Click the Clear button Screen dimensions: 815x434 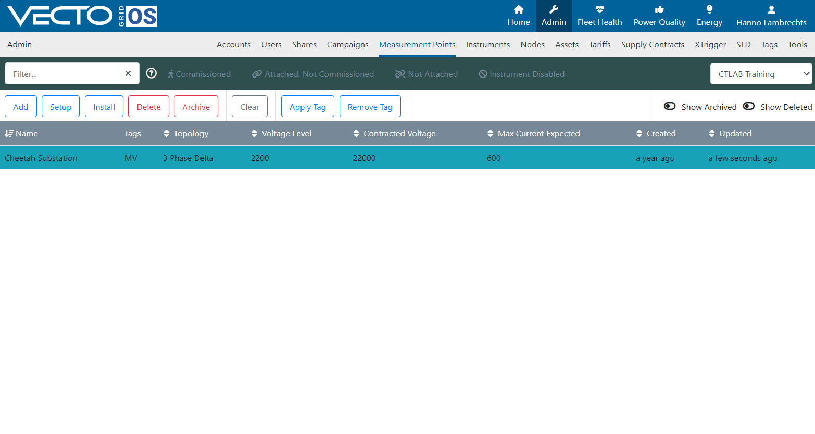249,106
